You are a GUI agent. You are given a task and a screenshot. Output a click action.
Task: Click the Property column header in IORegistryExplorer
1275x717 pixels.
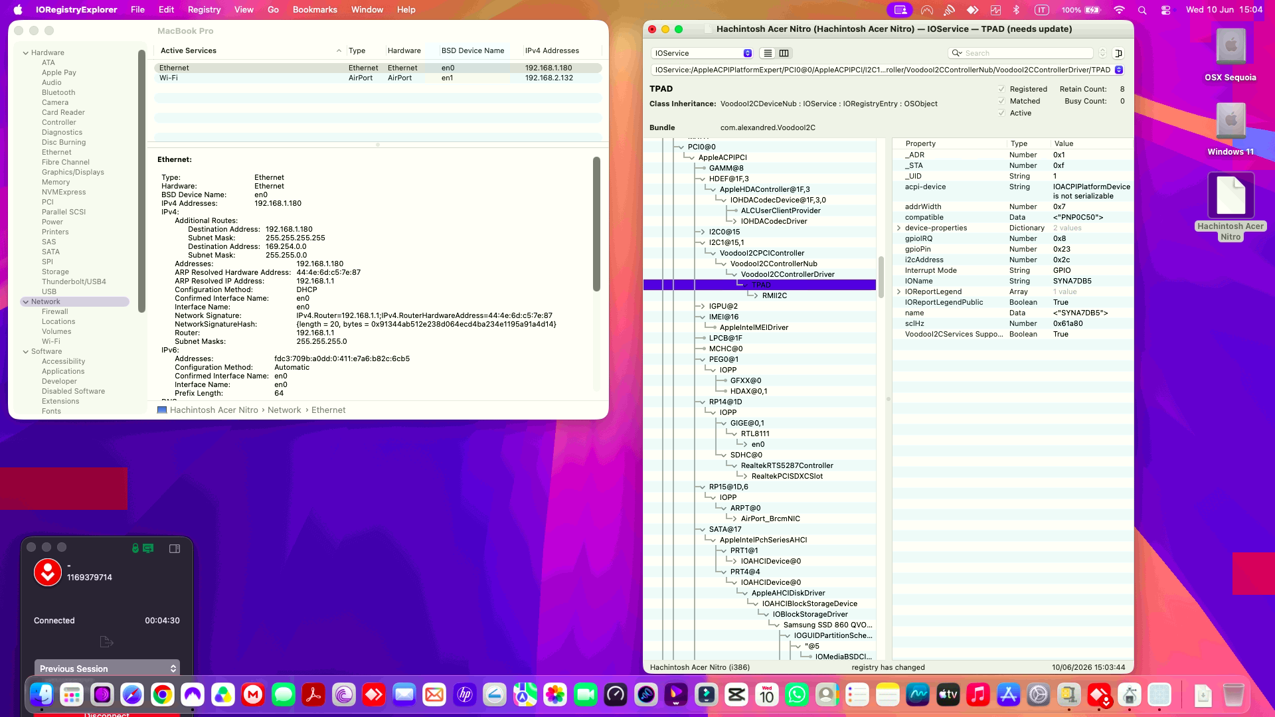(x=920, y=143)
